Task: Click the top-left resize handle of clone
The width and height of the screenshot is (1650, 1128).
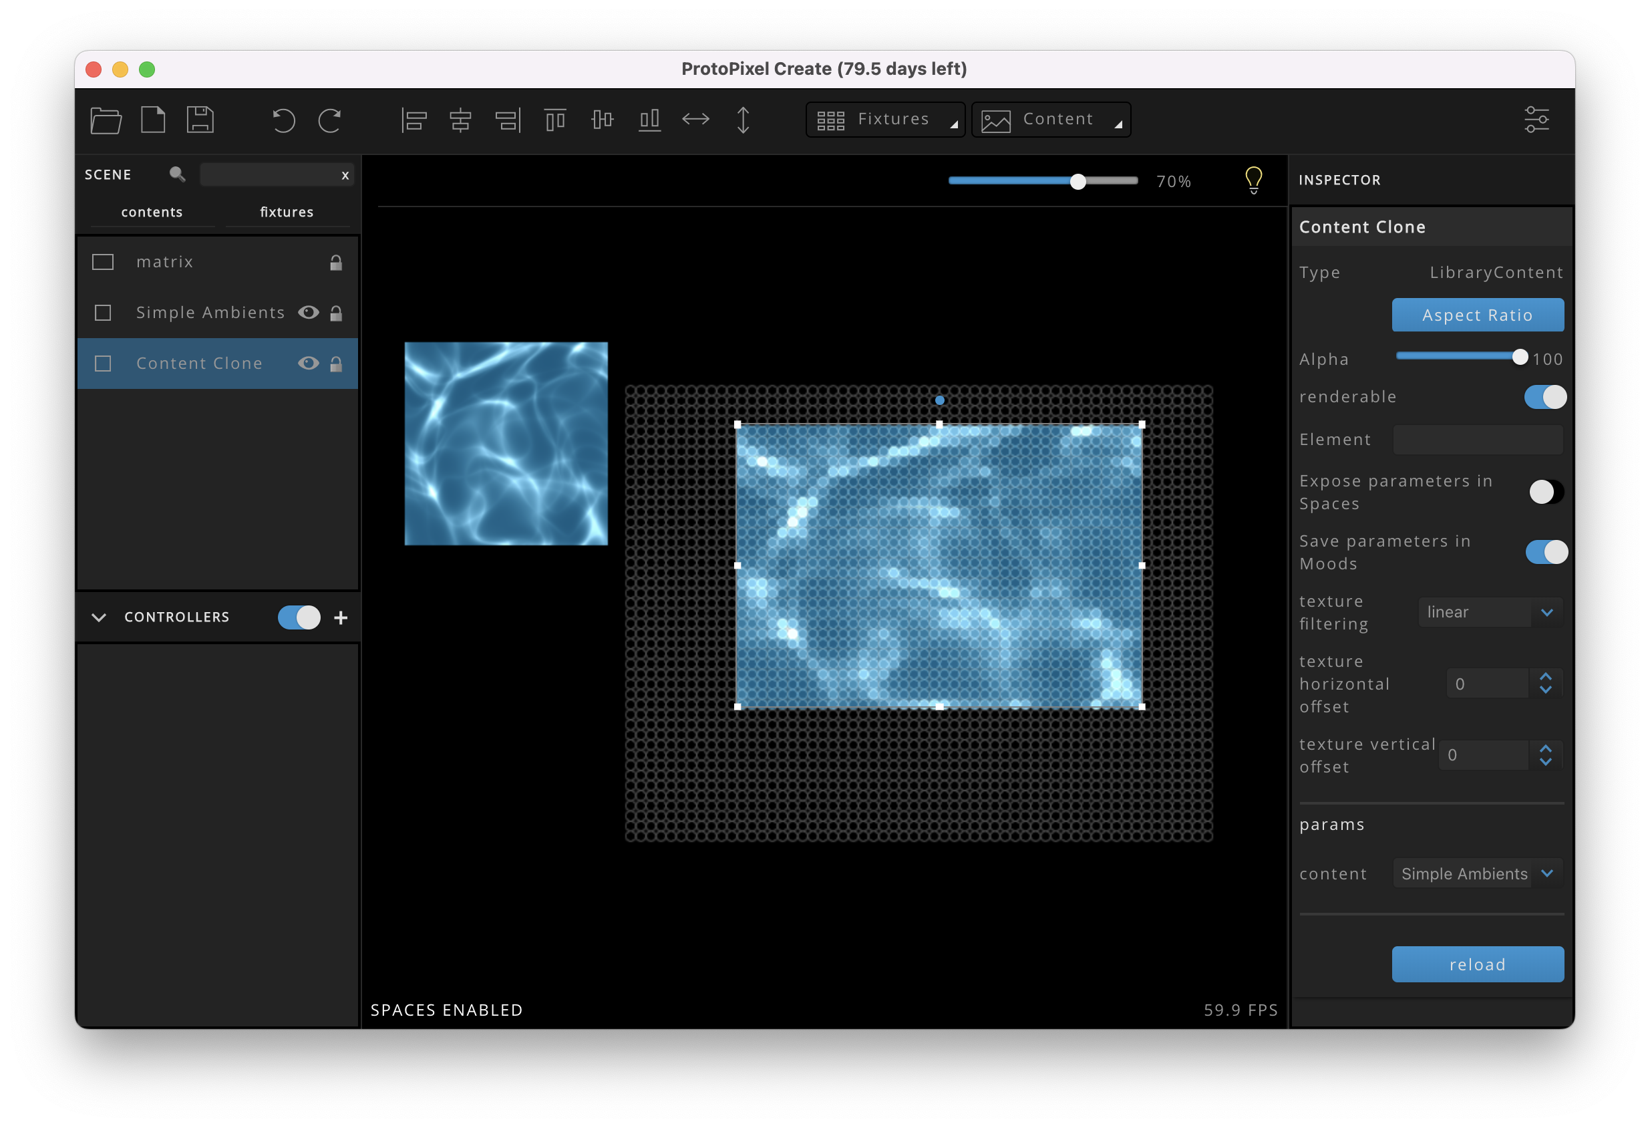Action: point(737,425)
